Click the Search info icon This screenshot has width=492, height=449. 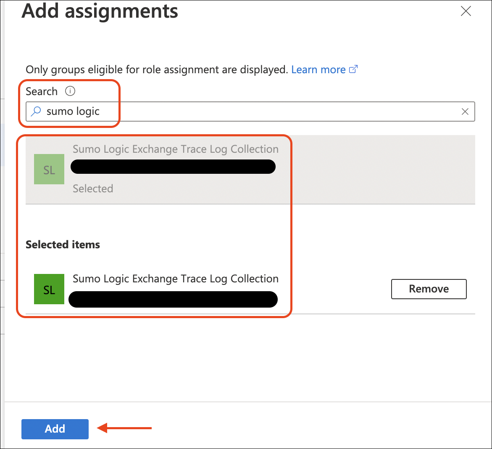pos(71,91)
